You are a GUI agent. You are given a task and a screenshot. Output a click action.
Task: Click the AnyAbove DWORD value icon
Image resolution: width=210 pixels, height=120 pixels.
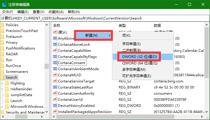[x=55, y=38]
